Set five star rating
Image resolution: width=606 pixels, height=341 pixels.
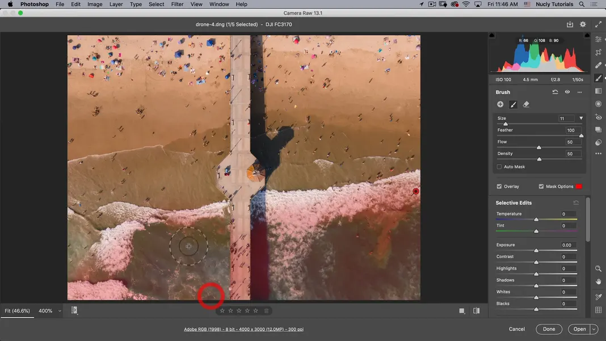tap(255, 311)
